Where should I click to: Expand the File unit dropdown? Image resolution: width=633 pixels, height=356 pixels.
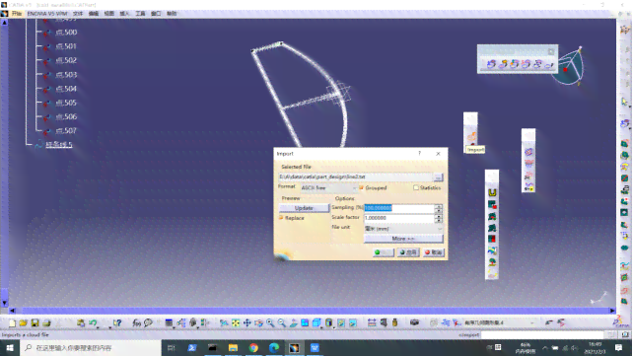point(403,229)
